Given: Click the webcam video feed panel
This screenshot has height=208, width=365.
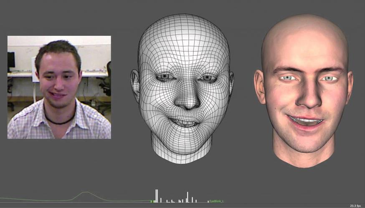Looking at the screenshot, I should click(x=59, y=87).
